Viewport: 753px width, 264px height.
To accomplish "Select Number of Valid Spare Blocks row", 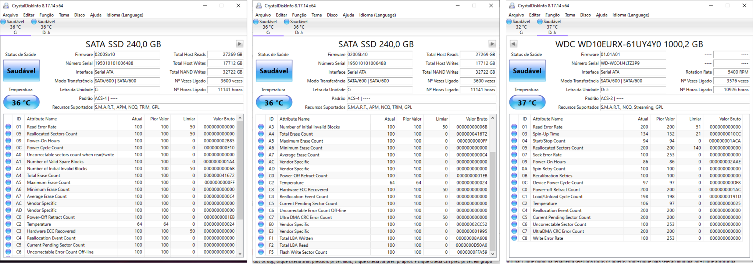I will click(x=121, y=162).
